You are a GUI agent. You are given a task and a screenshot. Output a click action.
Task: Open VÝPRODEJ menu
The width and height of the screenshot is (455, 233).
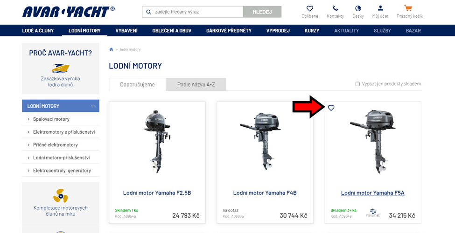278,30
